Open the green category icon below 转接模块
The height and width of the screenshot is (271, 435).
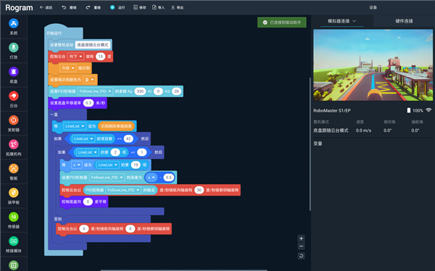[x=14, y=265]
